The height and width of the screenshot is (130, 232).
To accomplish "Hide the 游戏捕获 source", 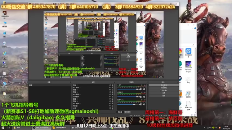I will coord(110,97).
